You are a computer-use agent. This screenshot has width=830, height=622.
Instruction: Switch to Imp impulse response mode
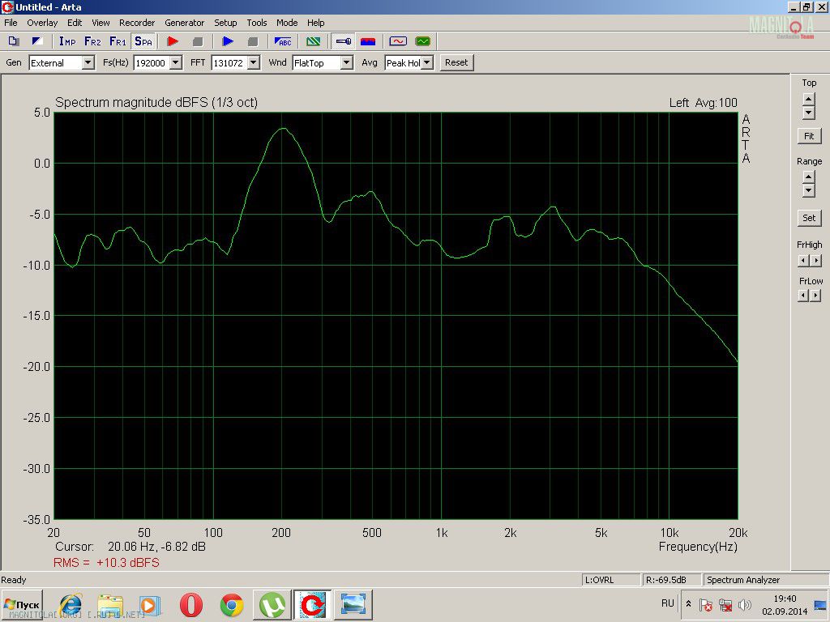tap(66, 41)
